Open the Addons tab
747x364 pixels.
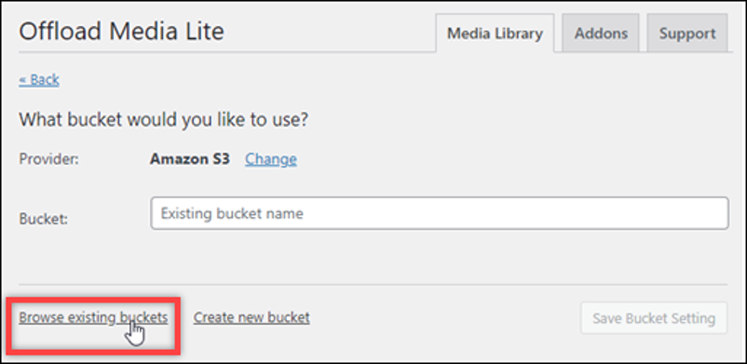click(601, 34)
